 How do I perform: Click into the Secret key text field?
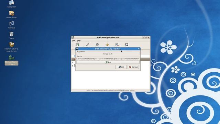(x=108, y=59)
